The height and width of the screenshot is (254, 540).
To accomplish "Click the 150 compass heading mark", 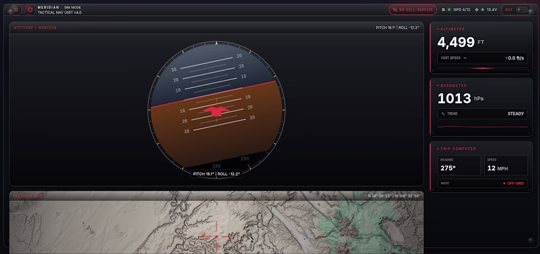I will pyautogui.click(x=244, y=159).
